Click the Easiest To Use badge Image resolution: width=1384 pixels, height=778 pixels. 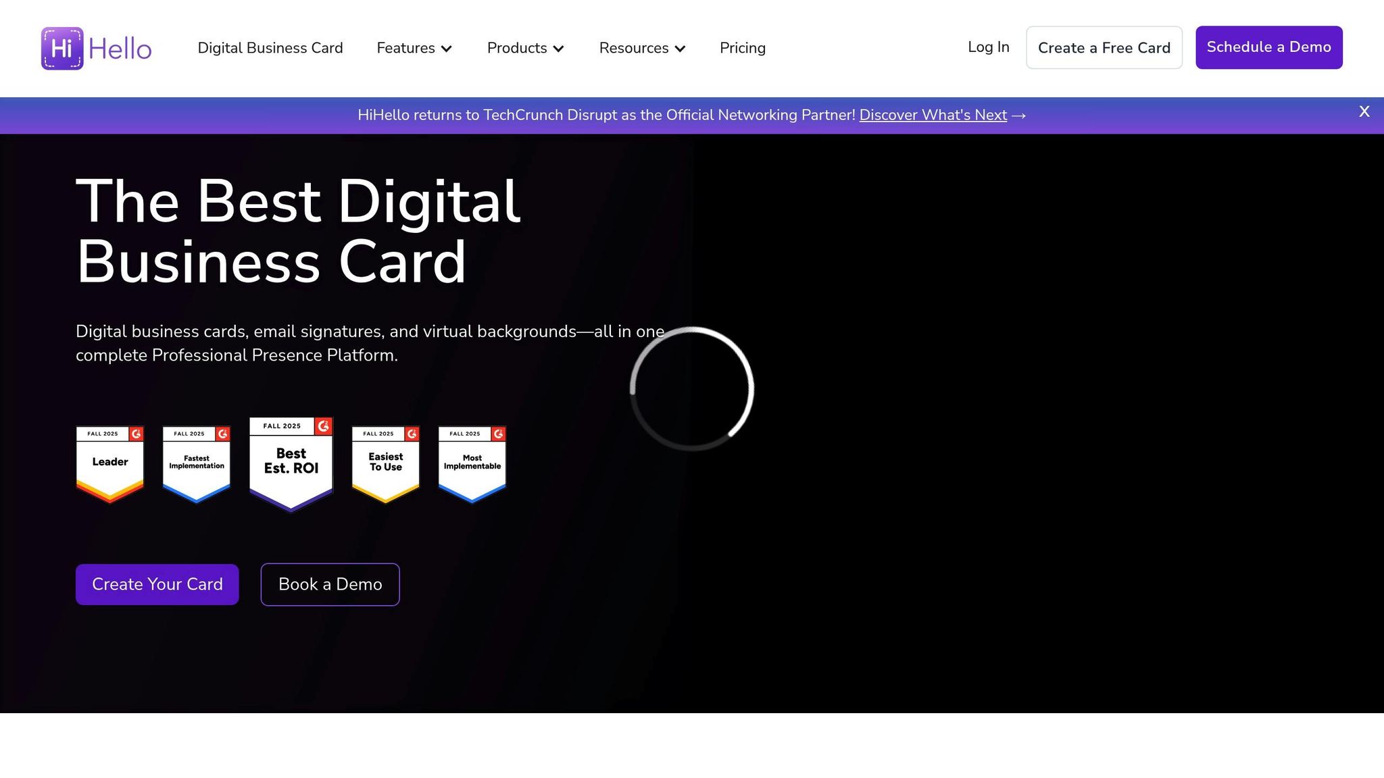tap(386, 463)
